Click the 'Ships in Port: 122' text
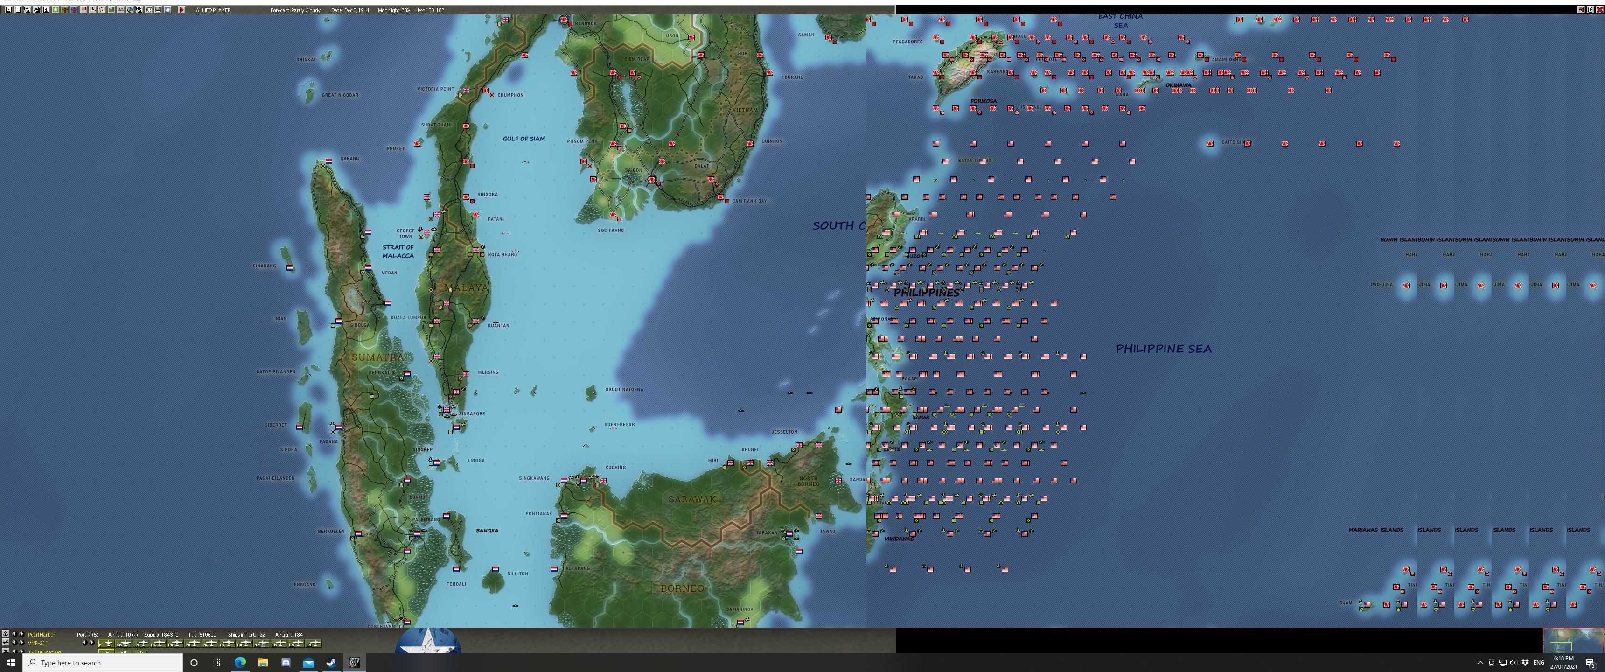Screen dimensions: 1605x672 tap(247, 635)
